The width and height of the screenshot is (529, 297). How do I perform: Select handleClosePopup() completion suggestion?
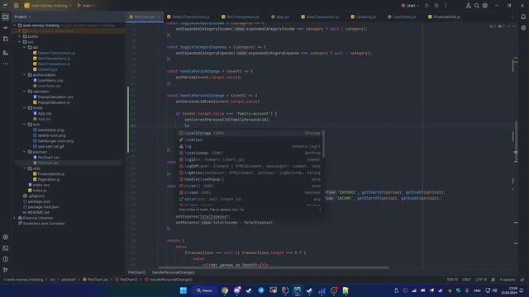coord(250,180)
